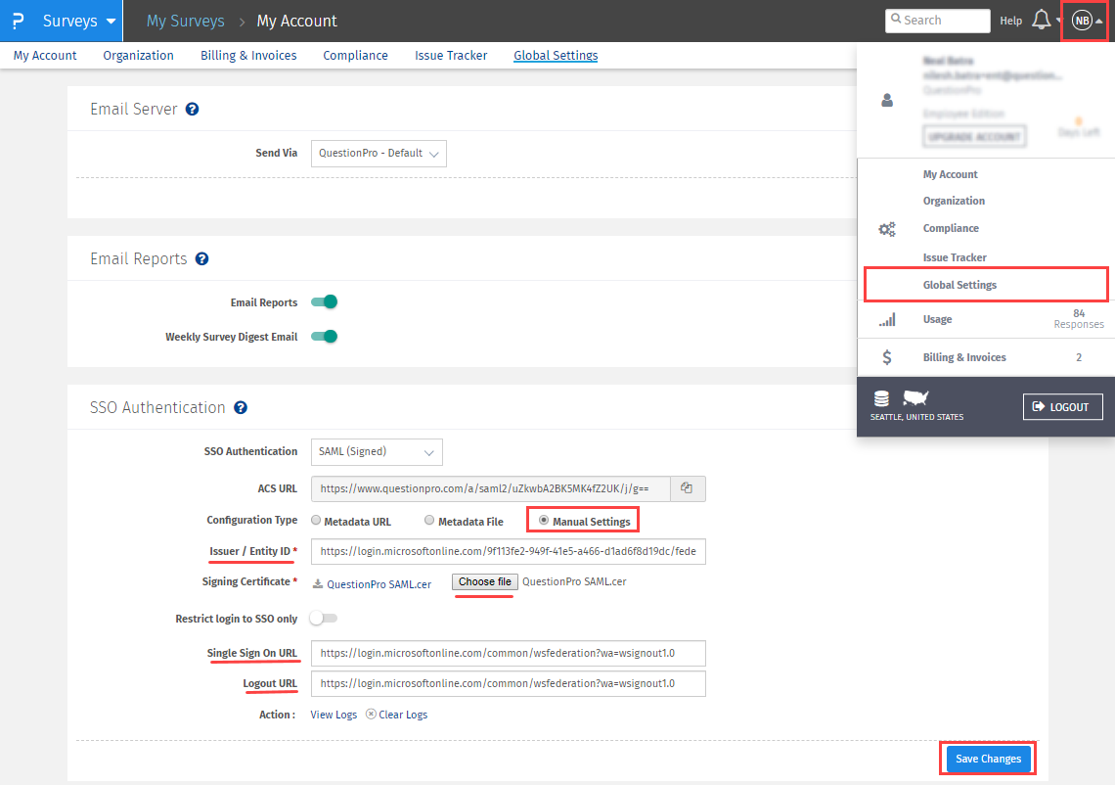Open the Help link in header
Image resolution: width=1115 pixels, height=785 pixels.
1010,21
